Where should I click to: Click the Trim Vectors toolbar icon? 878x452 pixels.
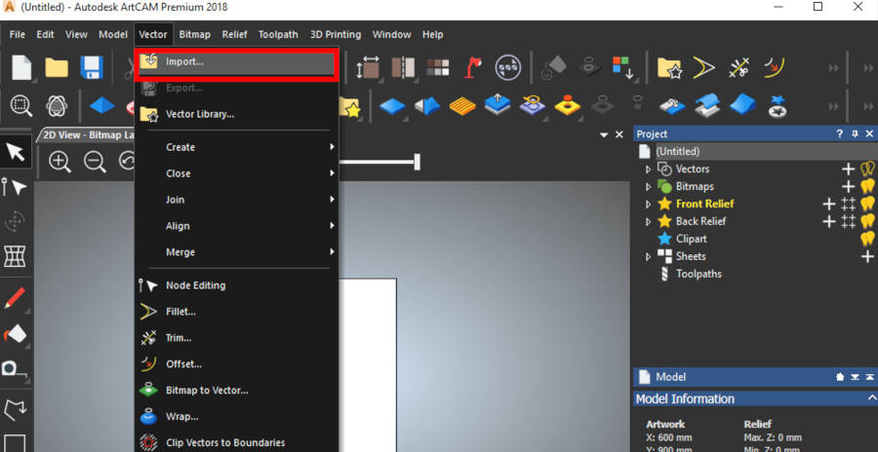[x=739, y=67]
